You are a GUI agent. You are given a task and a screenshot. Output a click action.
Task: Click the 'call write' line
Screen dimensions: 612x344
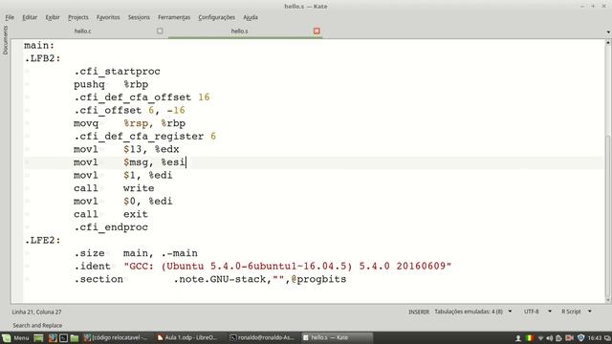pyautogui.click(x=114, y=188)
